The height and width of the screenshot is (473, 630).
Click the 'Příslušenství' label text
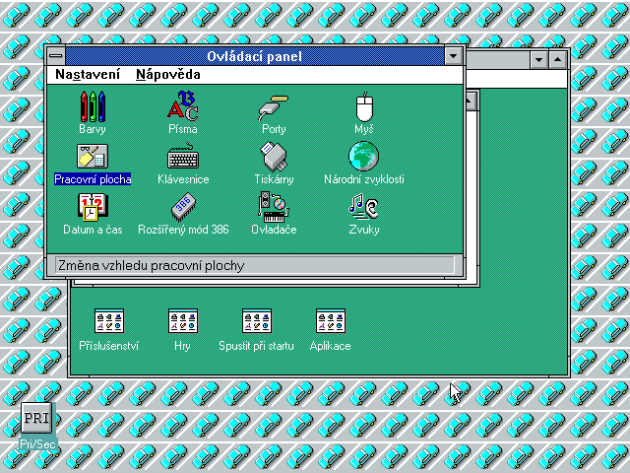pyautogui.click(x=109, y=346)
